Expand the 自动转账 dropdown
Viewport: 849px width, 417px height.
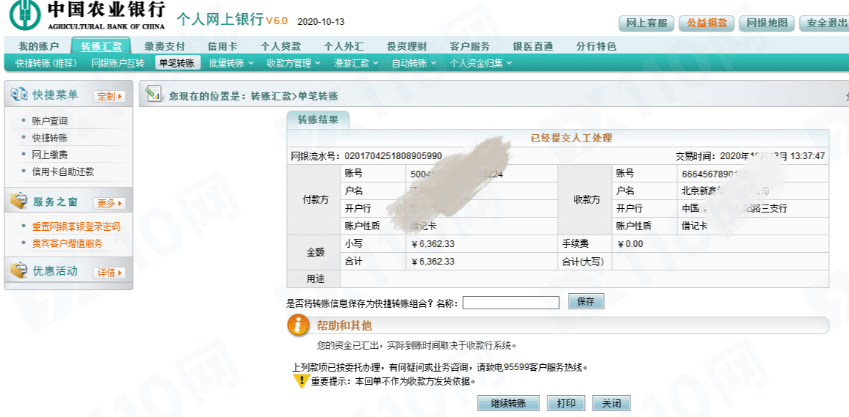point(414,63)
